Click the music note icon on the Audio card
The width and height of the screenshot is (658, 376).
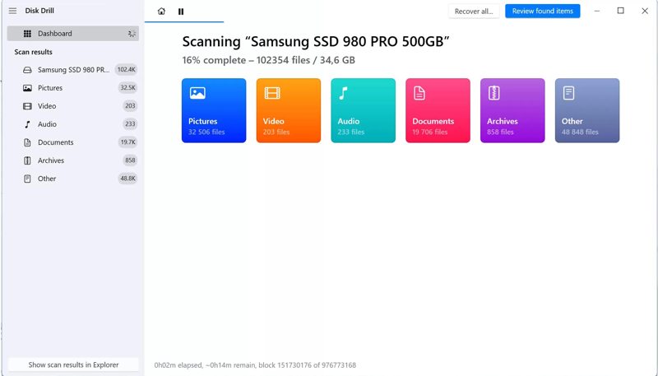click(x=344, y=93)
